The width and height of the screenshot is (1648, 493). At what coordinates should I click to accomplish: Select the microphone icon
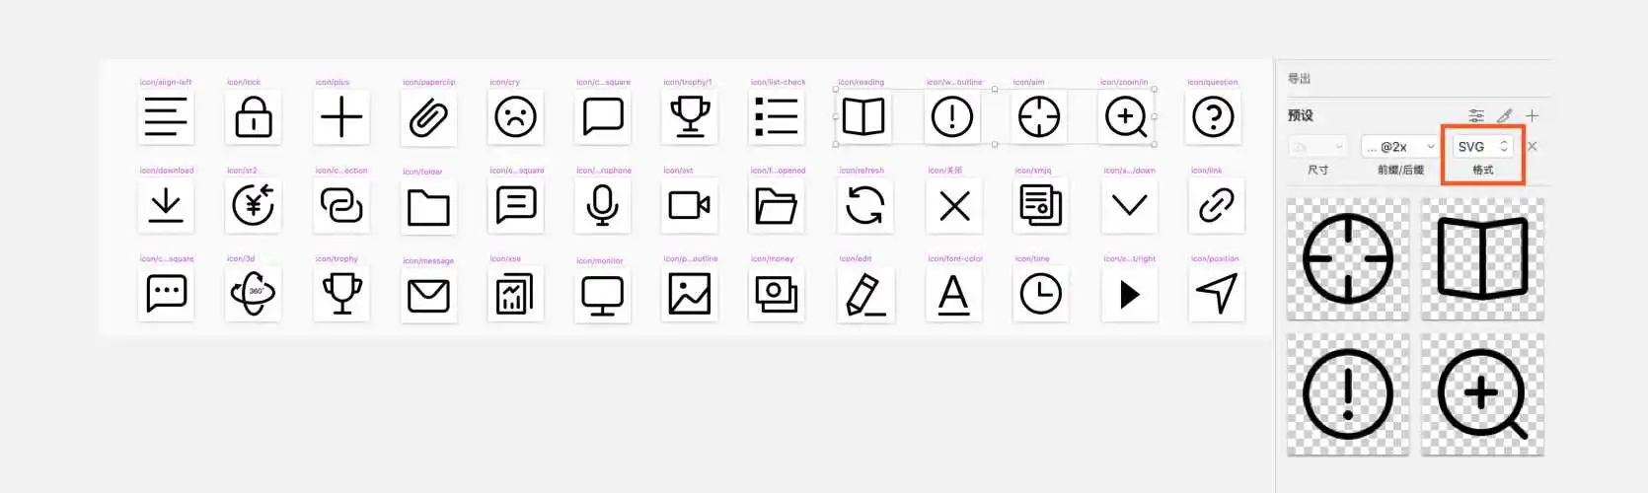(x=602, y=206)
